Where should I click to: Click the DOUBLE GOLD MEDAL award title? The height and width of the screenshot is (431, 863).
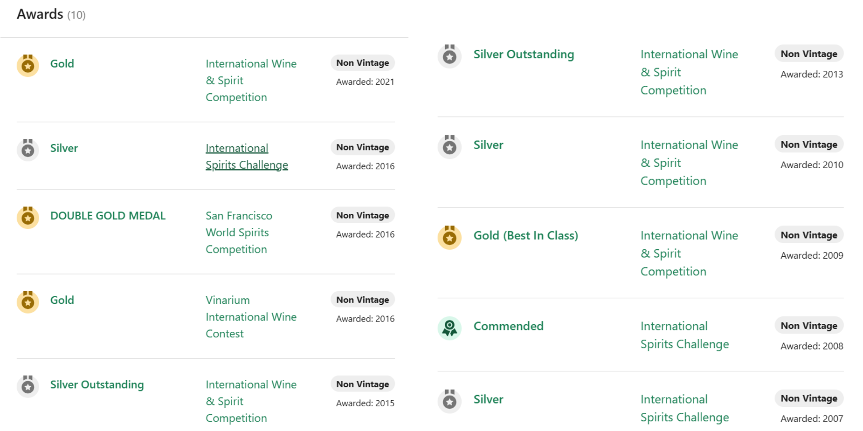click(108, 216)
